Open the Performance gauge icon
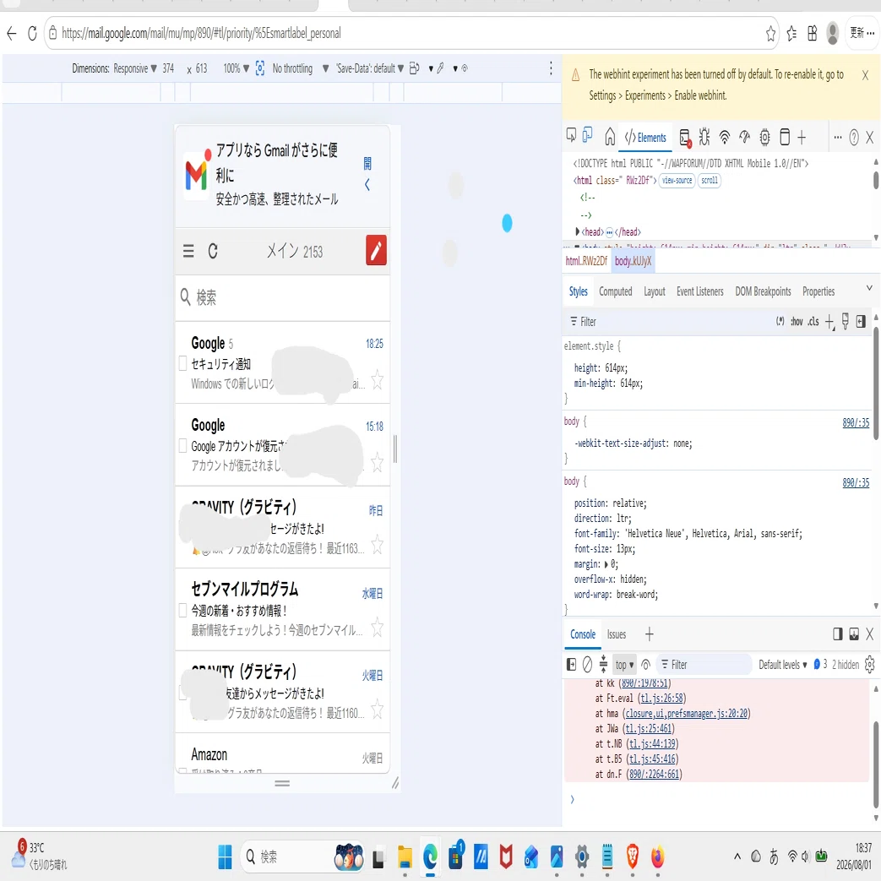 744,137
